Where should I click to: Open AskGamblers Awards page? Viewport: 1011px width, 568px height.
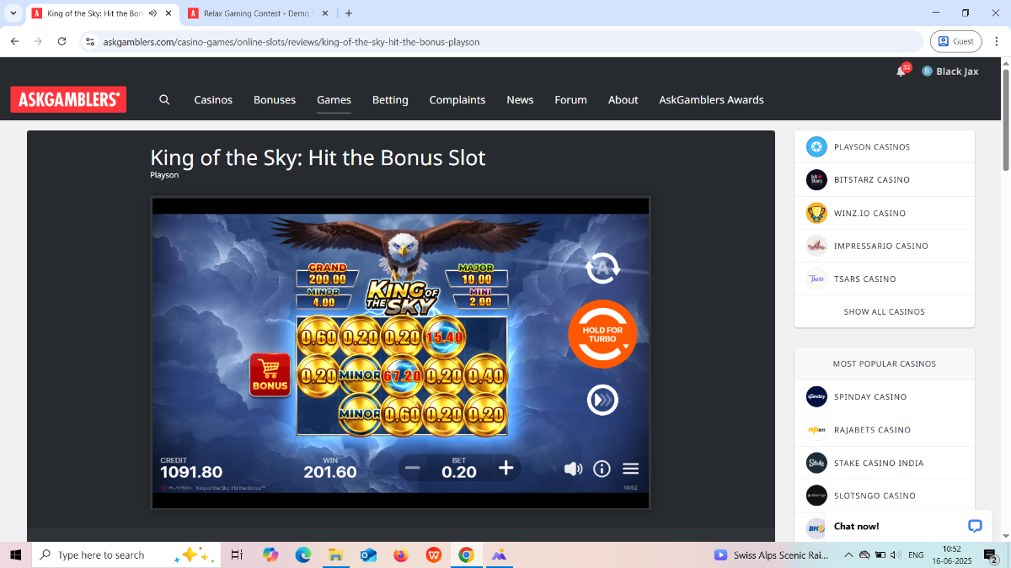pyautogui.click(x=711, y=99)
